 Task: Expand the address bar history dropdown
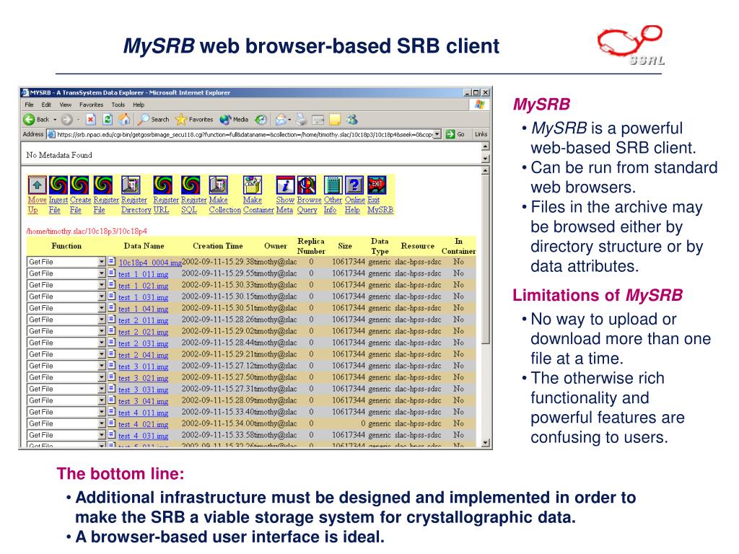pyautogui.click(x=437, y=134)
